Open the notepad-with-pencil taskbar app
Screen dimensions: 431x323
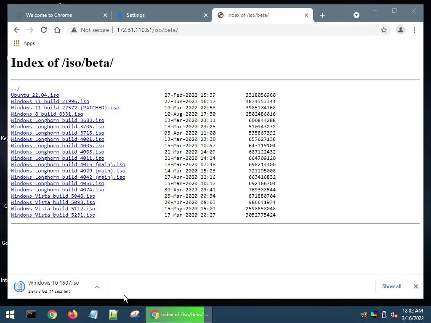tap(114, 315)
